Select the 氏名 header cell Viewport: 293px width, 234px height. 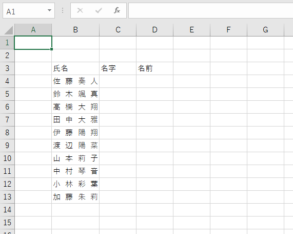[75, 68]
